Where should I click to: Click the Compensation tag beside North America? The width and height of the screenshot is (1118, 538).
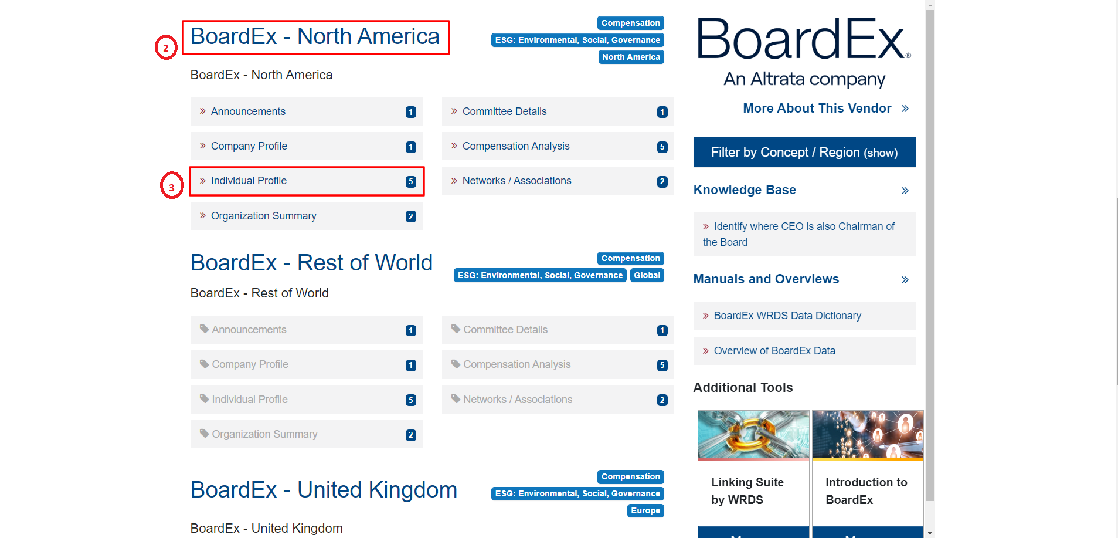click(631, 23)
